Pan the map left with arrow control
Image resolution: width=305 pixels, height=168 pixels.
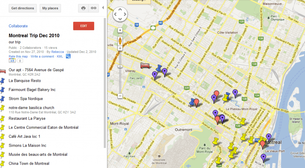[x=115, y=14]
